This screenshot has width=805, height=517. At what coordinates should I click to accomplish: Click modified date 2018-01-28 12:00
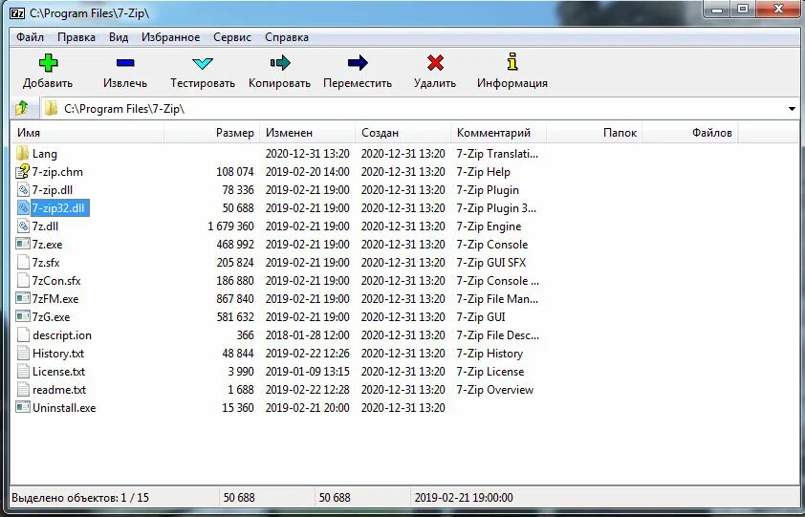coord(308,335)
